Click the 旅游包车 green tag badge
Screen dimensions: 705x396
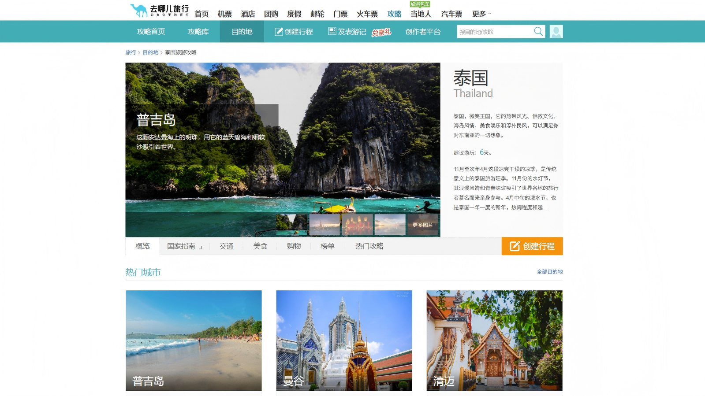[x=420, y=4]
